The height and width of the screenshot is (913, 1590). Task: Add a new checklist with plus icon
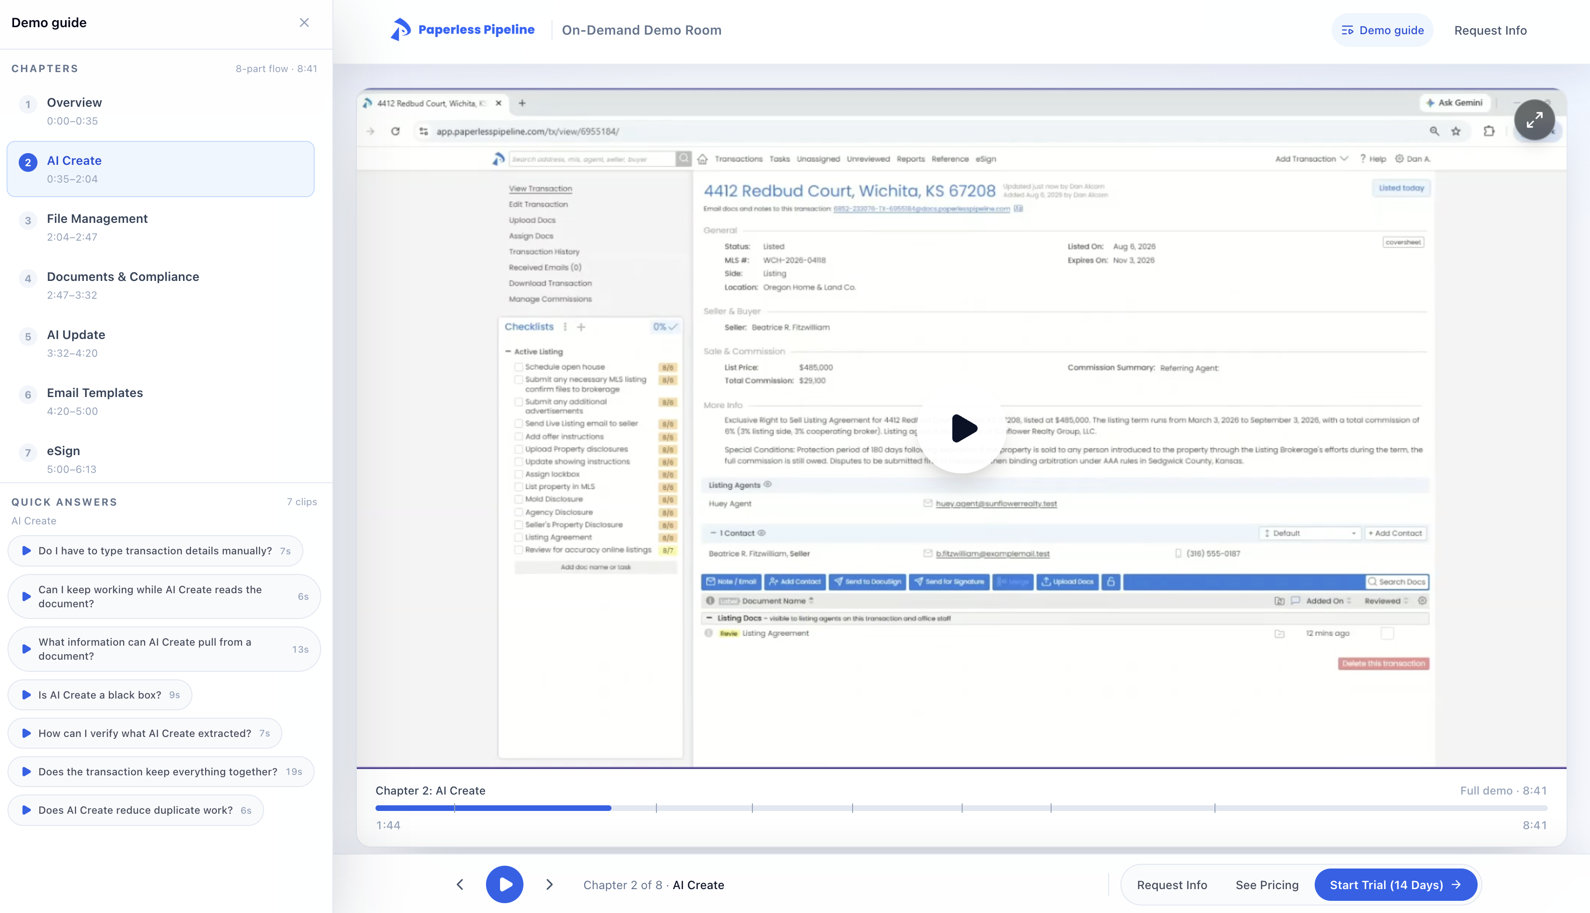tap(581, 327)
